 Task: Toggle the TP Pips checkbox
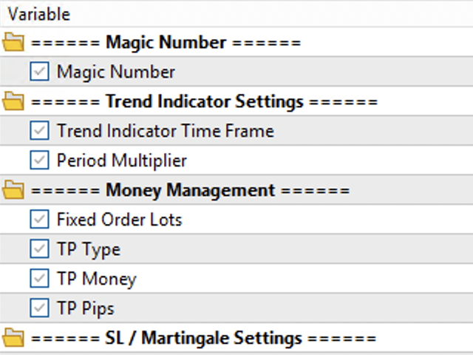[x=39, y=308]
